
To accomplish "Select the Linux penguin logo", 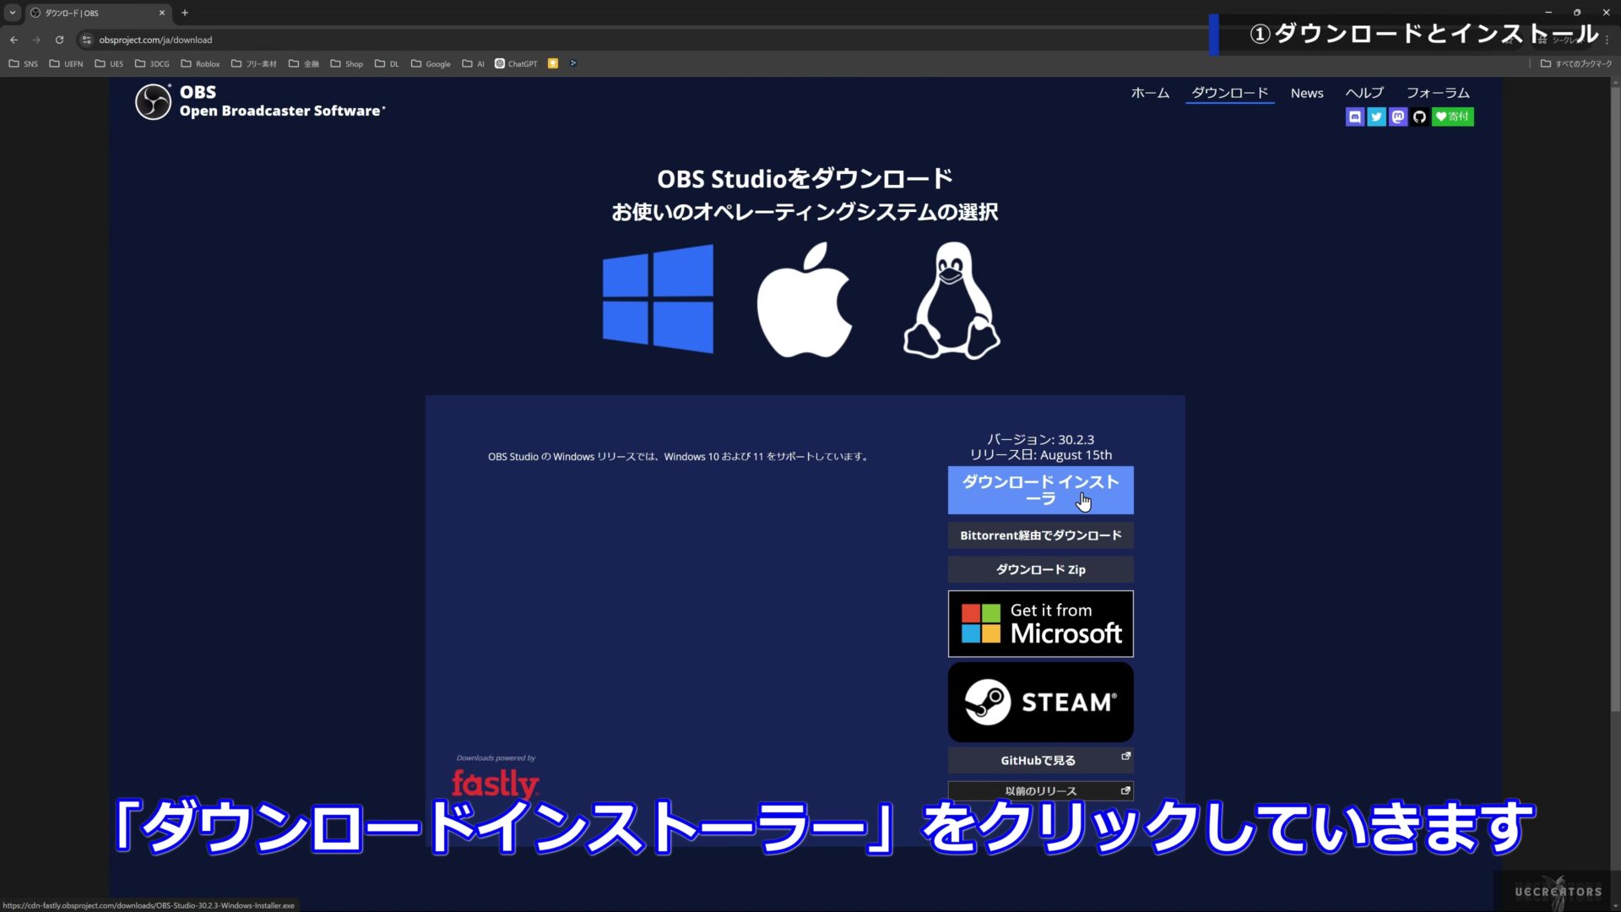I will point(951,301).
